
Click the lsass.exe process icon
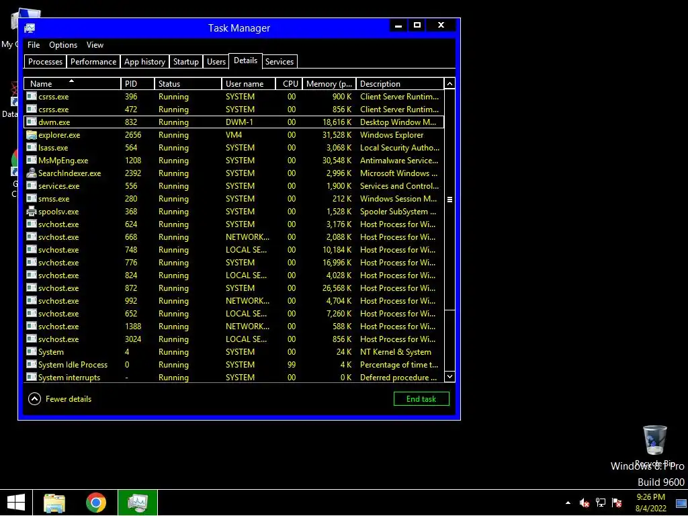coord(31,147)
